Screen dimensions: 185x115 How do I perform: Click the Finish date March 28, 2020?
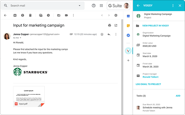coord(150,67)
